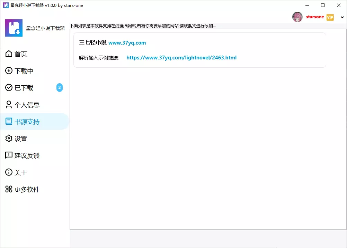The height and width of the screenshot is (248, 347).
Task: Close the downloader window
Action: coord(339,5)
